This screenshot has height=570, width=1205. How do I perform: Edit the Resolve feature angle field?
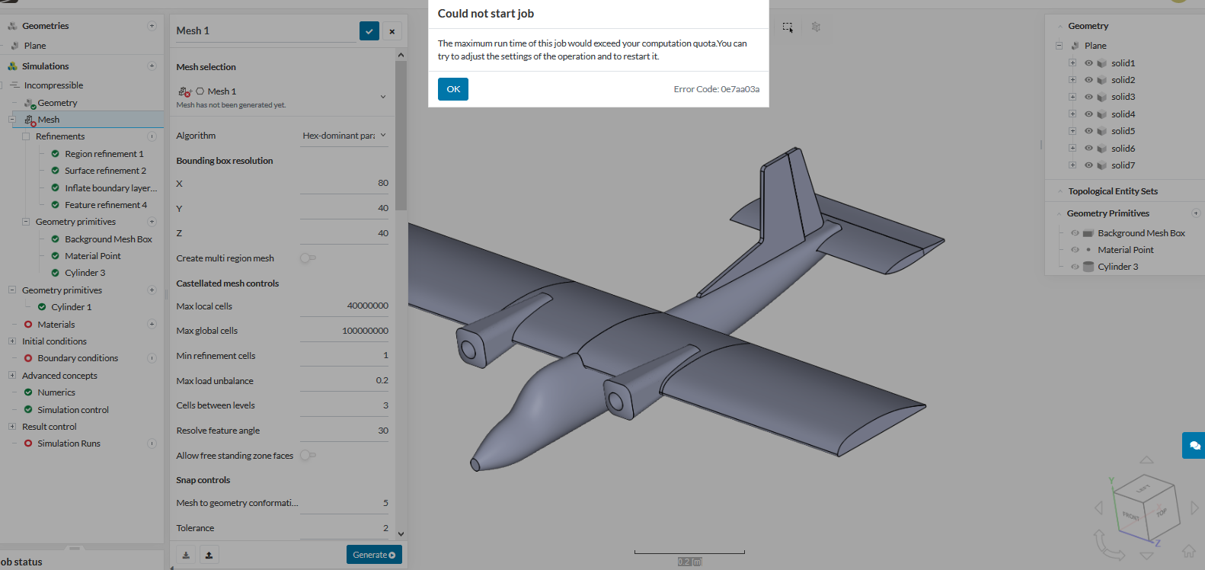point(344,431)
